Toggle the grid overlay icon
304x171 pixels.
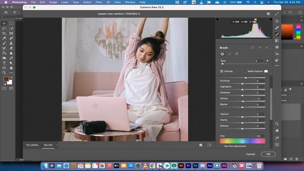(x=277, y=144)
